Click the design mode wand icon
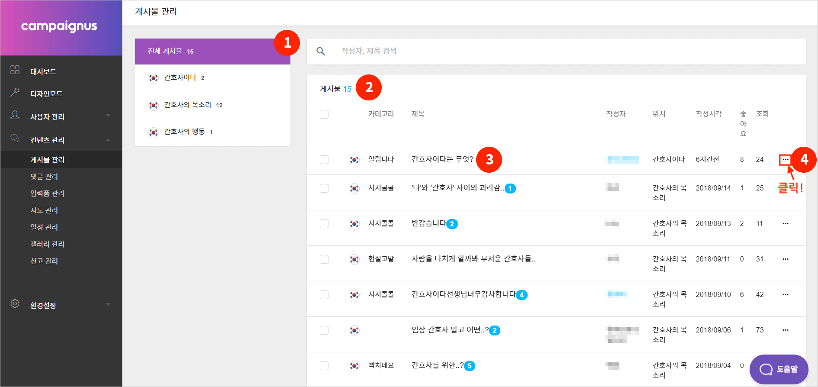 [x=15, y=92]
